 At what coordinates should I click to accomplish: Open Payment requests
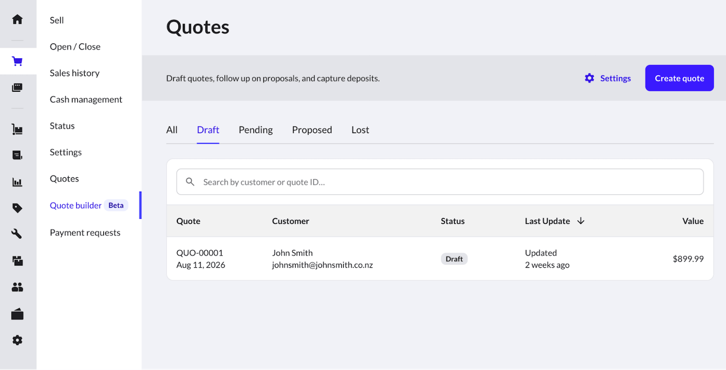tap(85, 233)
